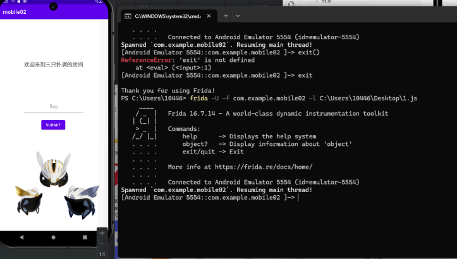Click the latest Frida prompt line
457x259 pixels.
click(209, 198)
